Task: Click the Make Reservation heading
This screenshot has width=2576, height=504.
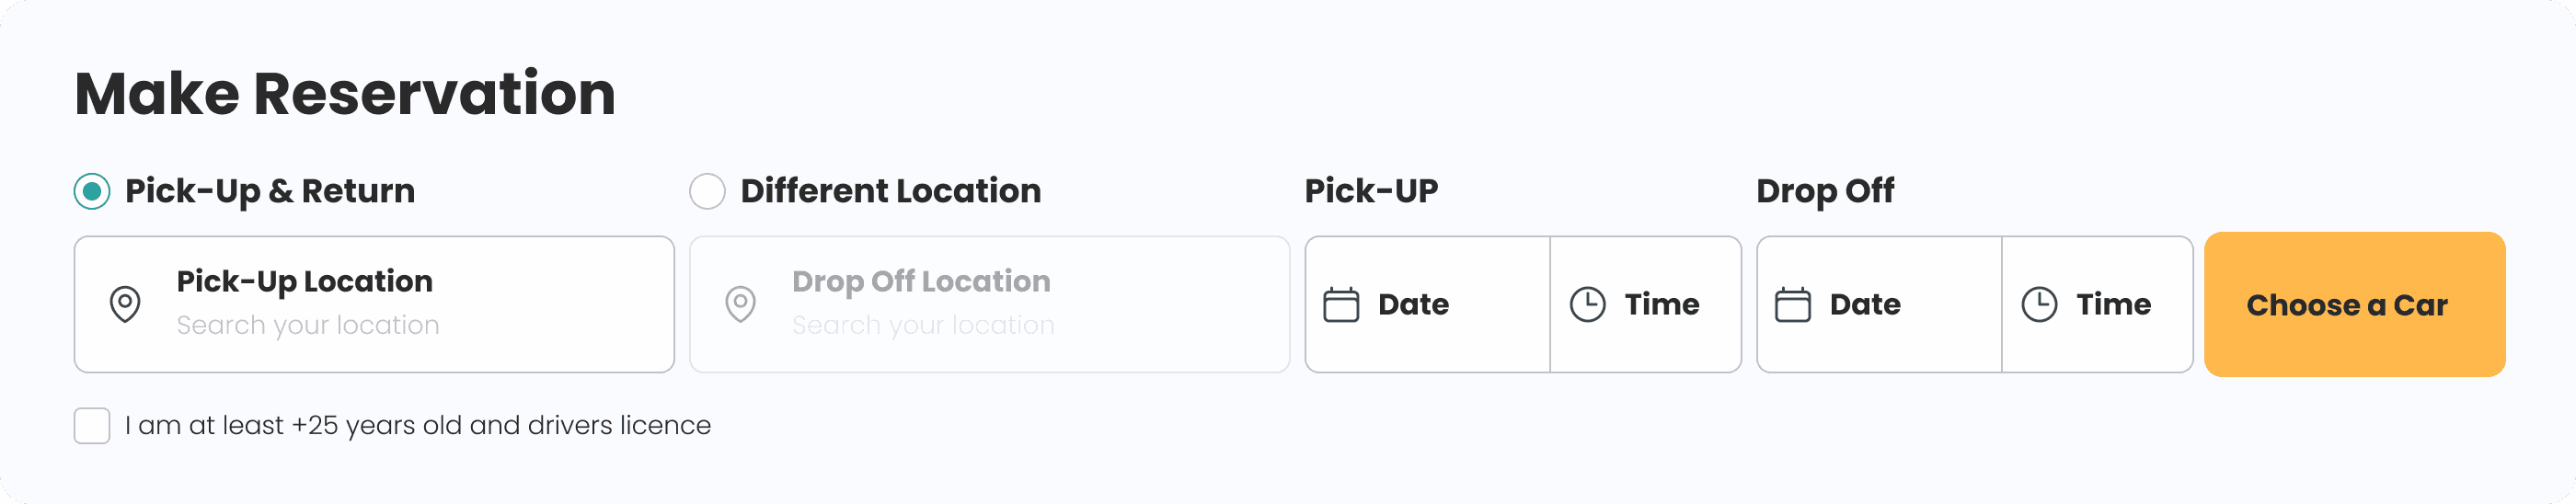Action: click(345, 94)
